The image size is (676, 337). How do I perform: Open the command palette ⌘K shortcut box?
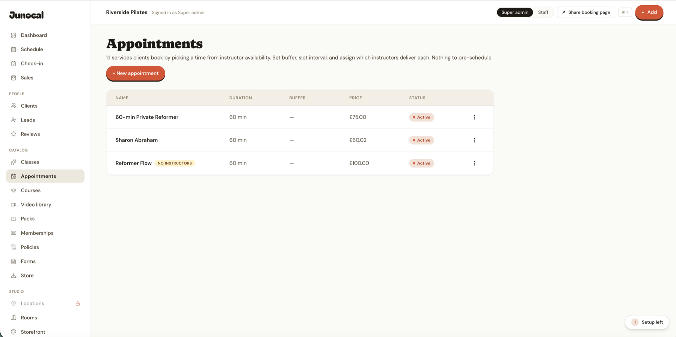pos(625,12)
